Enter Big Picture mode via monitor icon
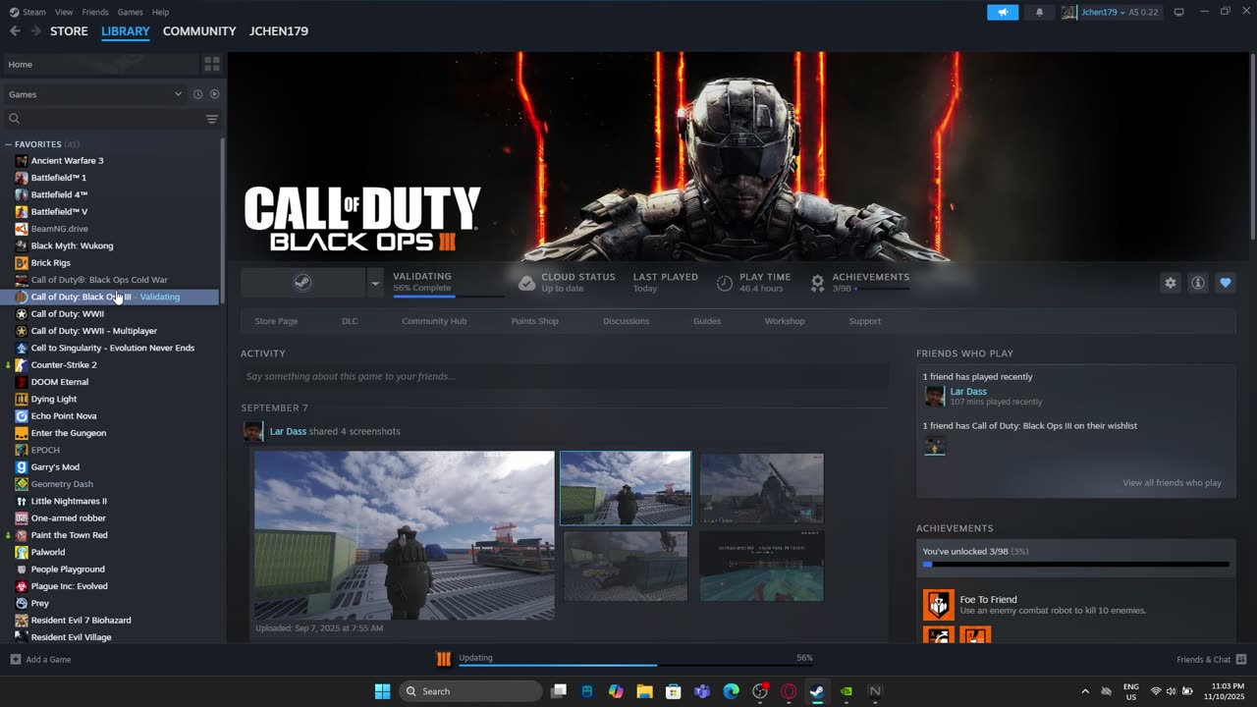 pos(1178,12)
